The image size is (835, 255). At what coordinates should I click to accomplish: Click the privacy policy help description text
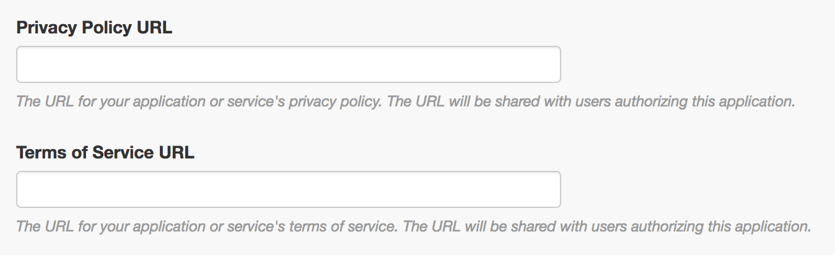(405, 102)
